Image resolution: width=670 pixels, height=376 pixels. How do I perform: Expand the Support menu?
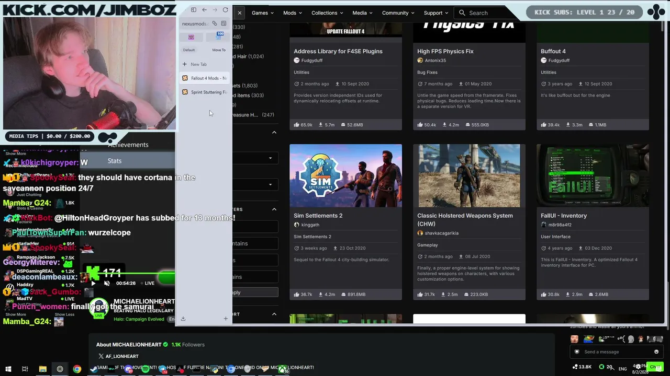(x=437, y=13)
